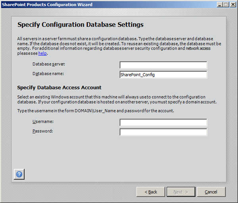This screenshot has width=238, height=203.
Task: Click the Username label
Action: pyautogui.click(x=43, y=121)
